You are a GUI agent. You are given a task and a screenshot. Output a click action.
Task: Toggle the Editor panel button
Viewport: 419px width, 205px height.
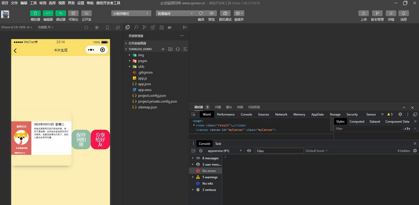pos(48,13)
